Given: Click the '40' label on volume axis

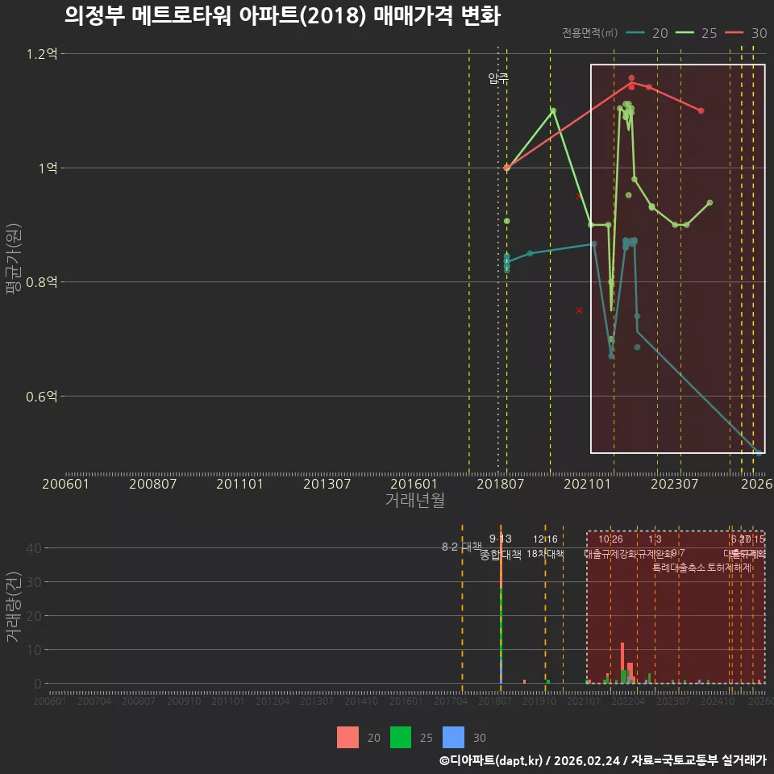Looking at the screenshot, I should (34, 548).
